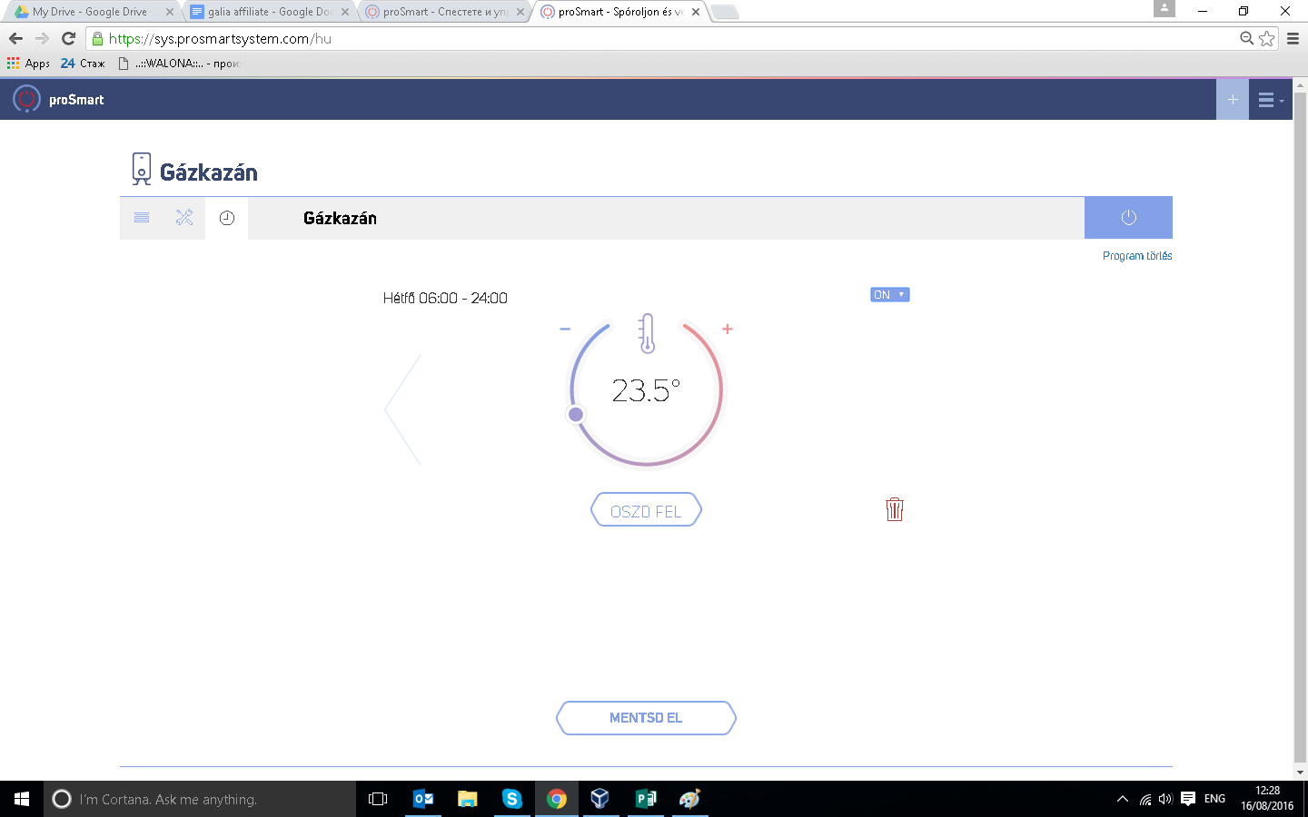Open the hamburger menu in header
This screenshot has width=1308, height=817.
coord(1270,100)
